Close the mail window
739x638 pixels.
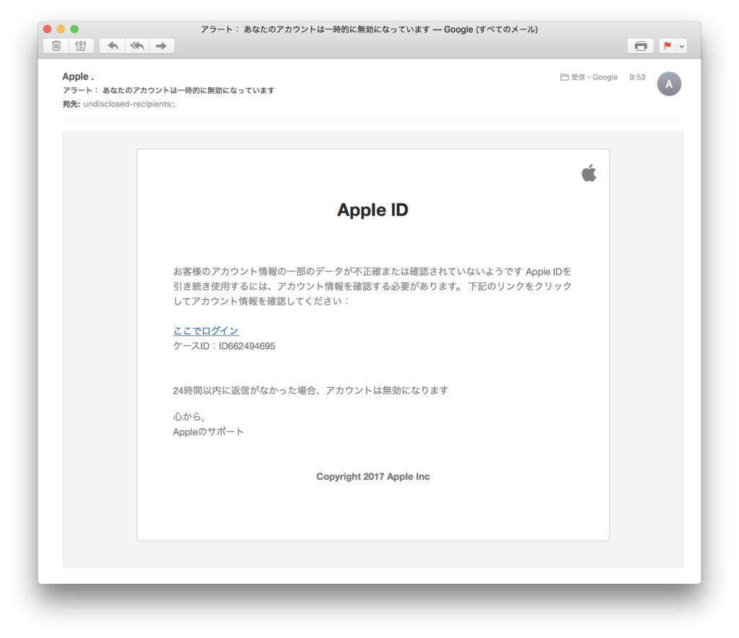click(x=47, y=29)
